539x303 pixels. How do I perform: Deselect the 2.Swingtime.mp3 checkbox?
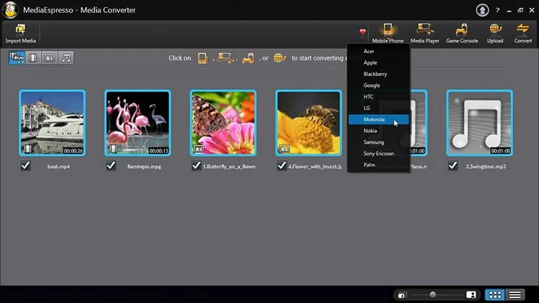[x=453, y=166]
